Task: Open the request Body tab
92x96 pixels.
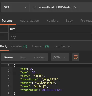Action: 69,21
